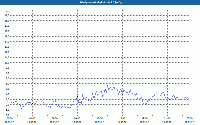Click the "12,0" y-axis label
Image resolution: width=200 pixels, height=125 pixels.
point(7,52)
